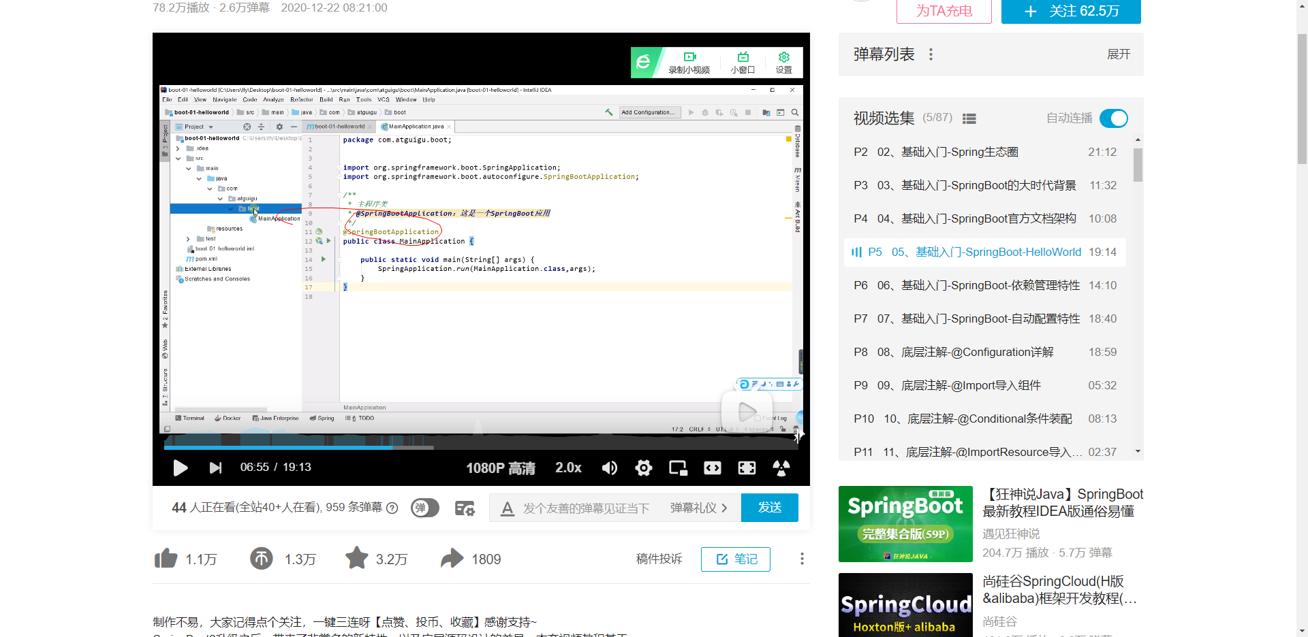Click 稿件投诉 link
The image size is (1308, 637).
tap(659, 559)
